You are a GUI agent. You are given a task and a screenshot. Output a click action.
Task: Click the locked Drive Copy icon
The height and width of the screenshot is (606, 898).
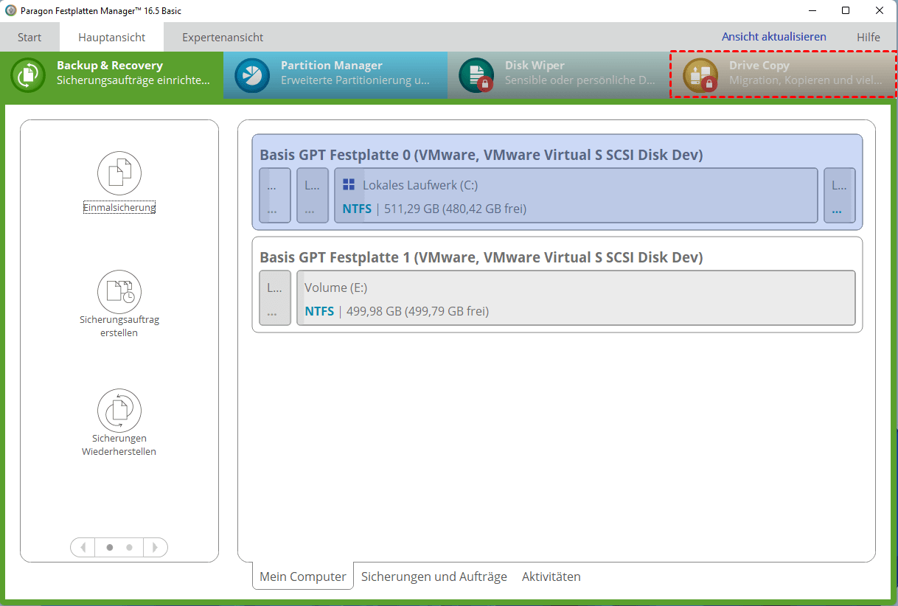700,75
